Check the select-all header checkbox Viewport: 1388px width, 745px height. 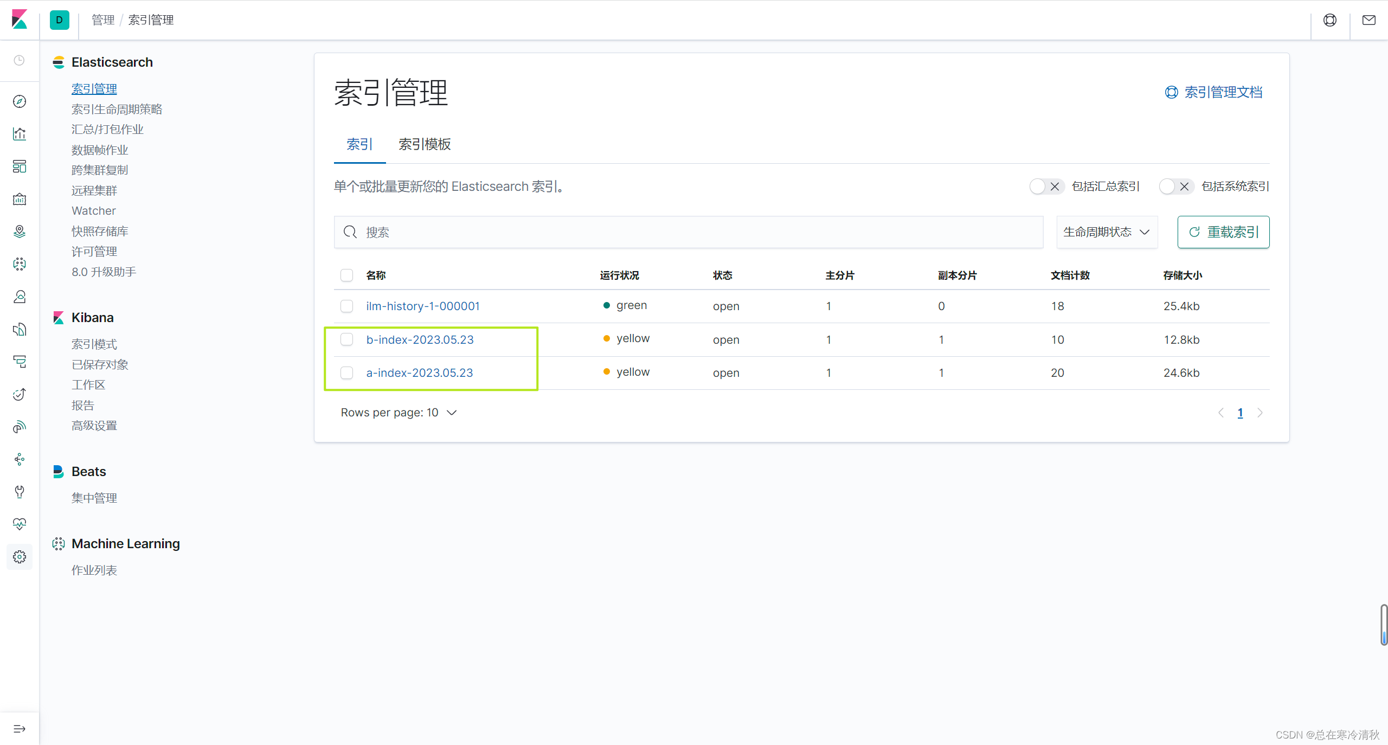[347, 275]
